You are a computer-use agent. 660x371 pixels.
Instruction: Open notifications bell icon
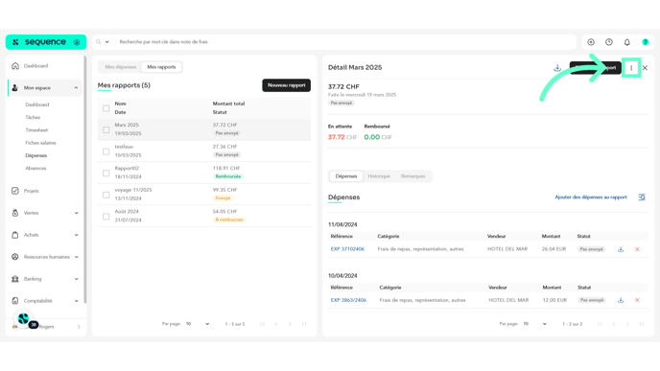click(627, 42)
